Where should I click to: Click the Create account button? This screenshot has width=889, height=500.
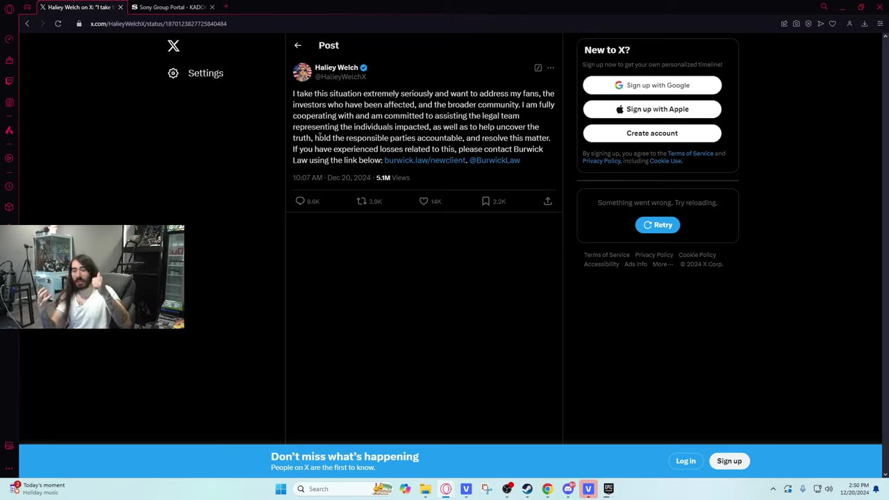coord(652,133)
